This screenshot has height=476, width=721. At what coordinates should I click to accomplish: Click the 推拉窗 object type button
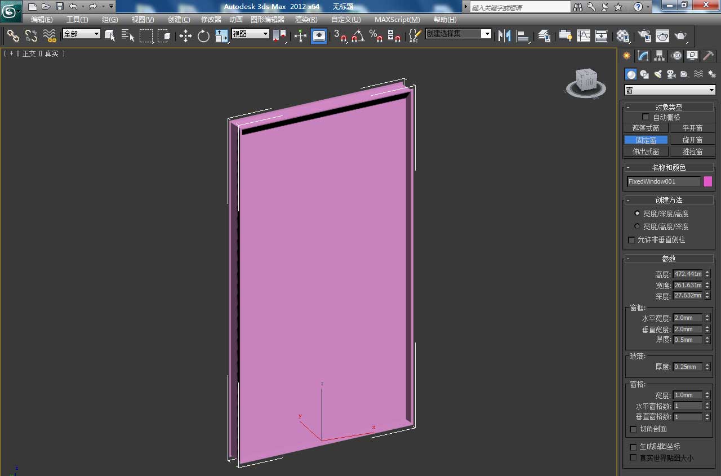pos(692,152)
